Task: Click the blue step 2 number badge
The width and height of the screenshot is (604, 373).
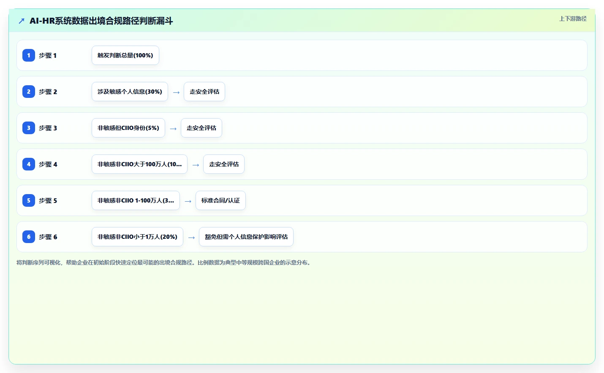Action: pos(29,92)
